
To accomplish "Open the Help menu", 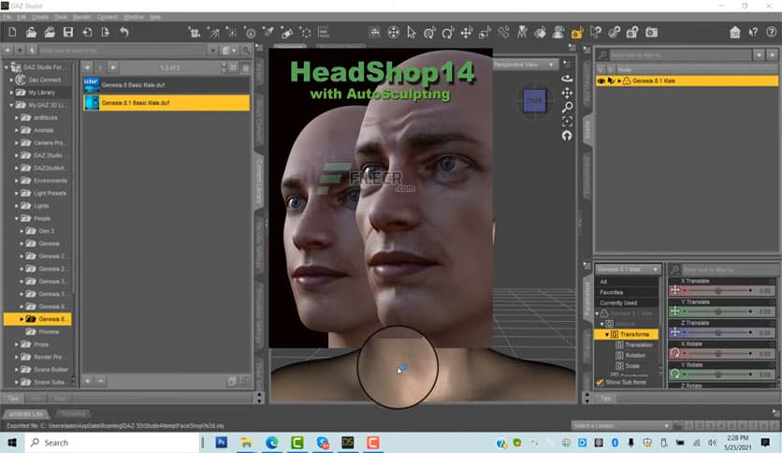I will click(x=155, y=17).
